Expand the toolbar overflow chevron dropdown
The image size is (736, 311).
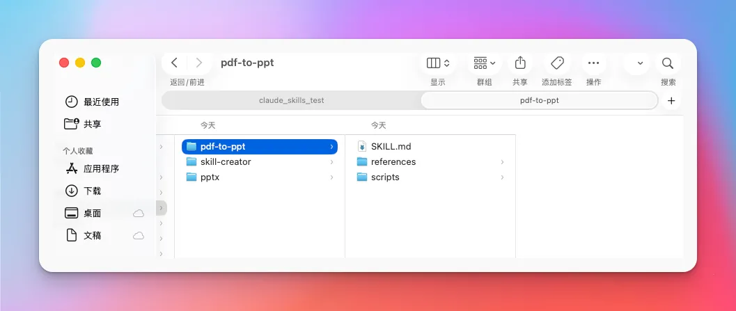pyautogui.click(x=640, y=63)
